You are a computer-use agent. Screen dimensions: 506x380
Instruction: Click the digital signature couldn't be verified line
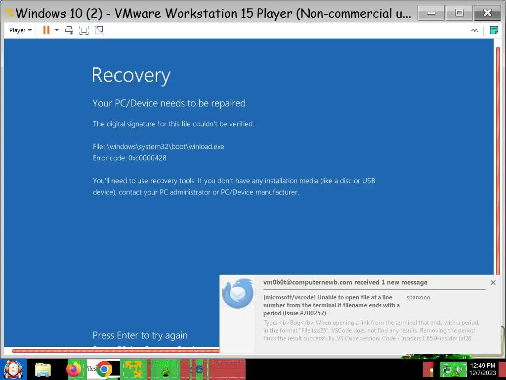point(173,124)
